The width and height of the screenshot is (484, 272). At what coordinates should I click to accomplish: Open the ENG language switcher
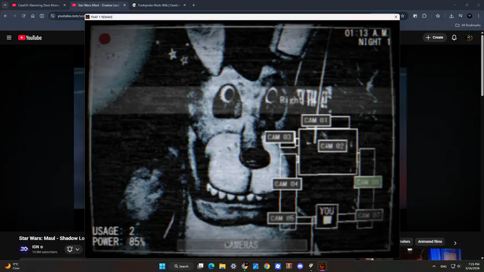[444, 266]
